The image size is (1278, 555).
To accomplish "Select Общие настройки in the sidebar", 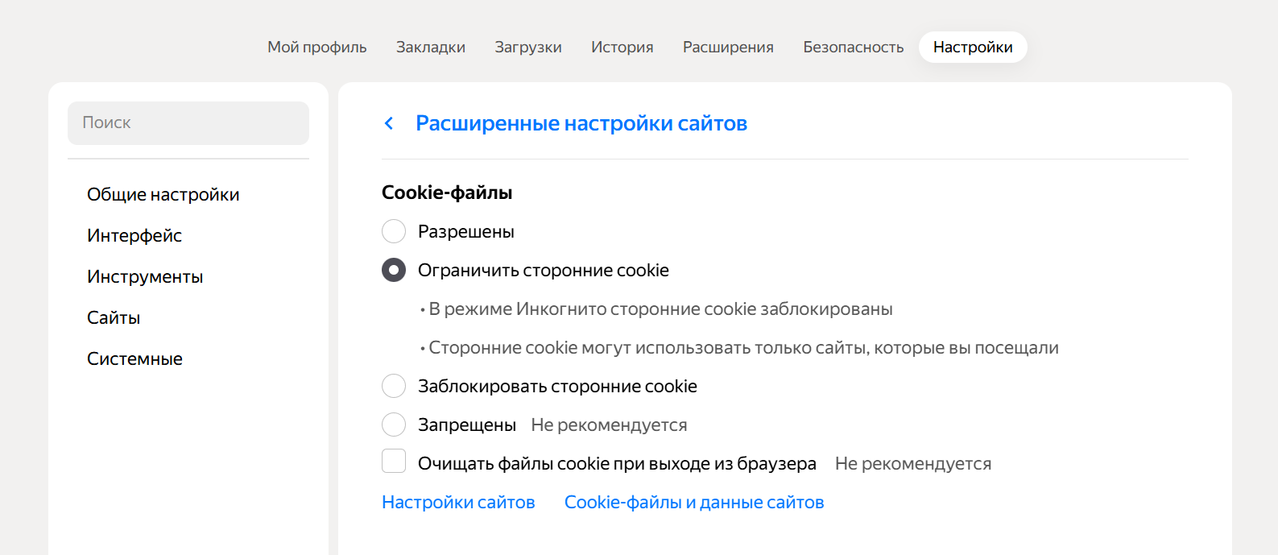I will click(x=163, y=194).
